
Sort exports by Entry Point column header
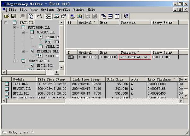point(162,52)
